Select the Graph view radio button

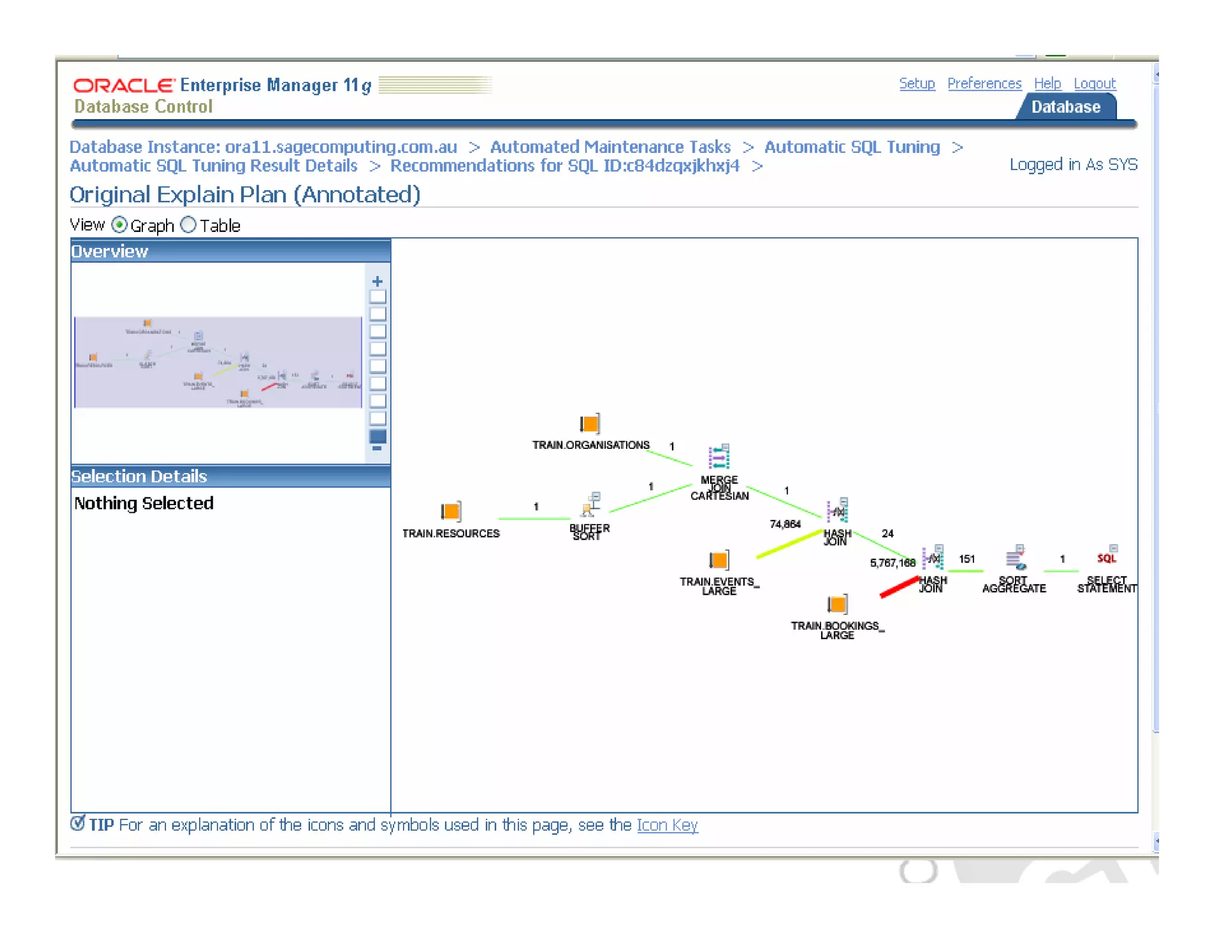(x=119, y=225)
